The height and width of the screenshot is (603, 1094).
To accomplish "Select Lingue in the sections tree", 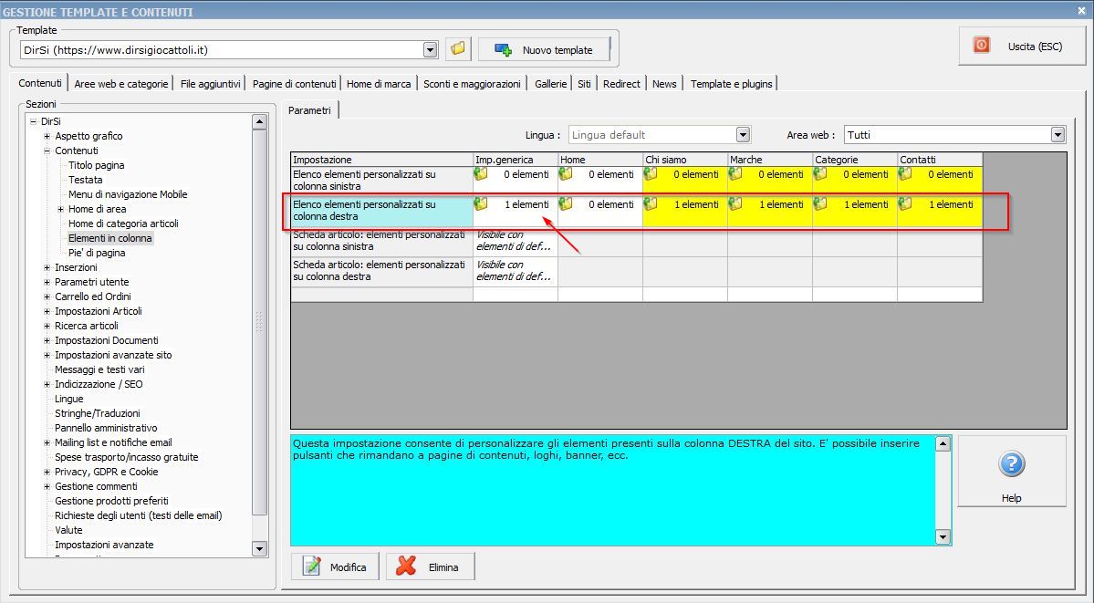I will 69,400.
